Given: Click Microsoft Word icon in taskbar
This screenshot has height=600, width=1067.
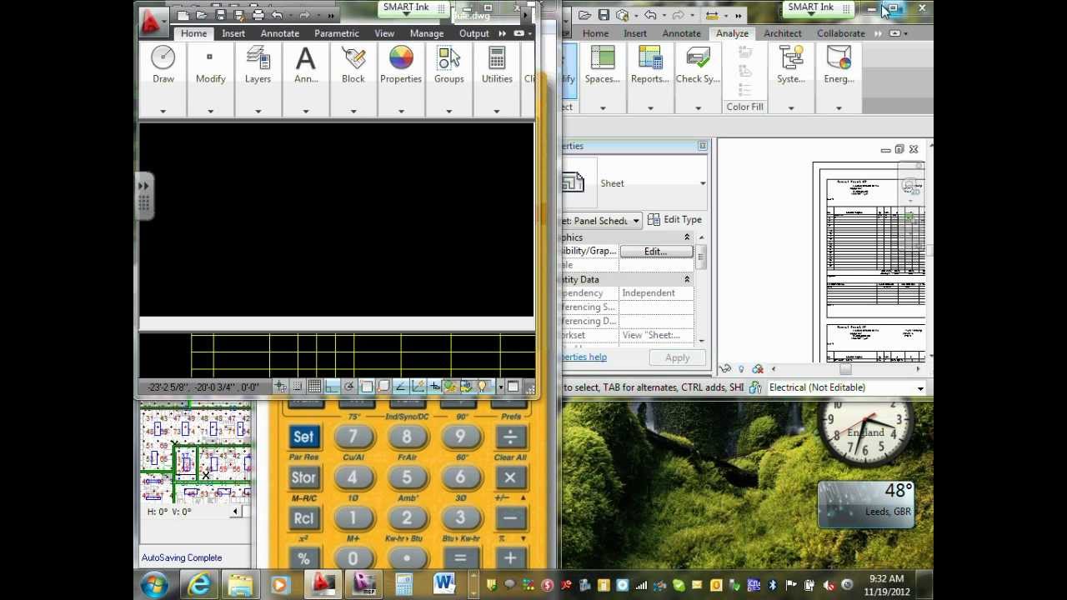Looking at the screenshot, I should point(443,584).
